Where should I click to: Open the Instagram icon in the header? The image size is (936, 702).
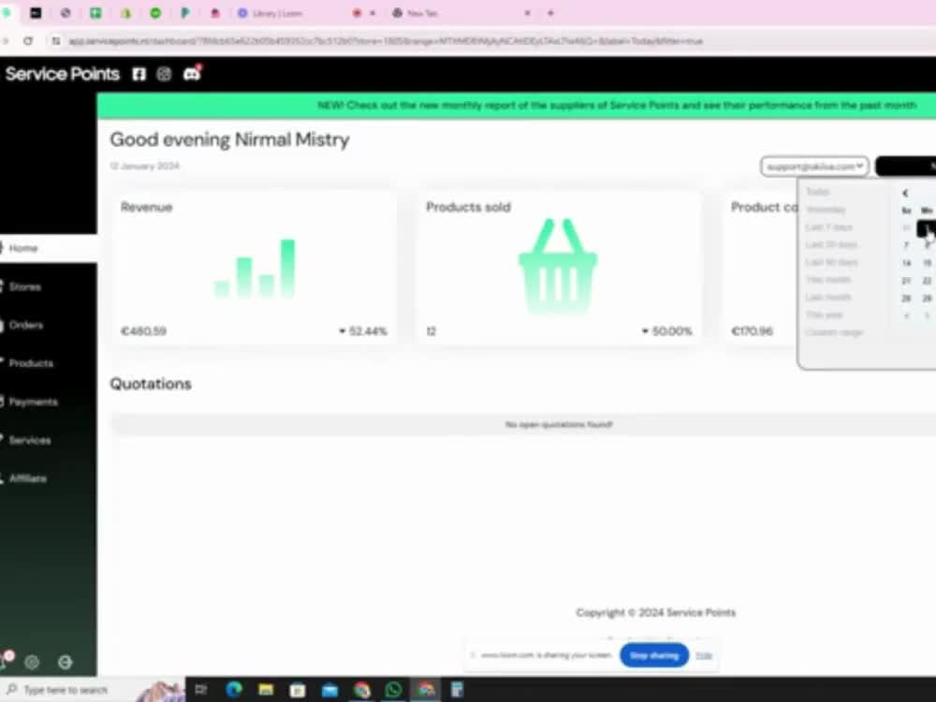coord(164,74)
